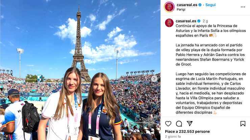250x140 pixels.
Task: Click the caption text about Villa Olímpica
Action: coord(211,93)
